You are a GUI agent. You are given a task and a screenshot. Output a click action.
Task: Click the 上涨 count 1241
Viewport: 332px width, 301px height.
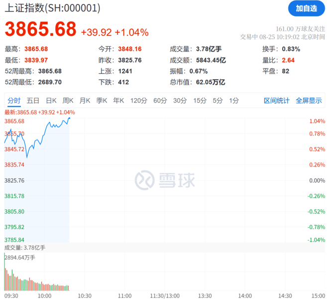[125, 71]
